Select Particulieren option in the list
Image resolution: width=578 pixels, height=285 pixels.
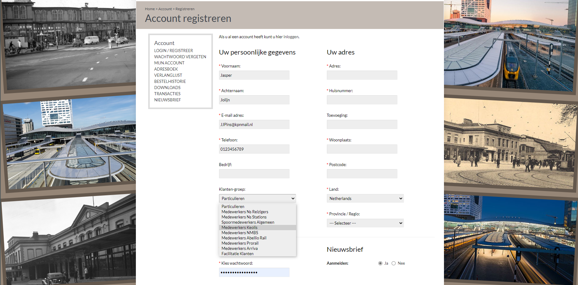click(x=257, y=206)
